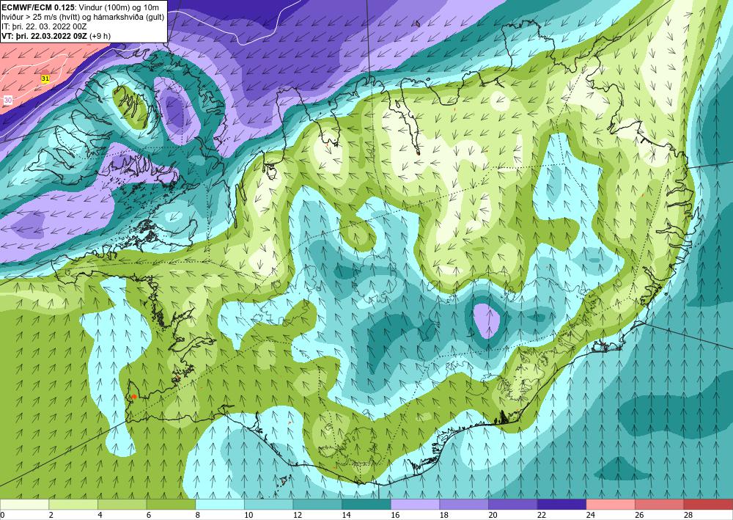Click the scale number '12'

[x=298, y=515]
